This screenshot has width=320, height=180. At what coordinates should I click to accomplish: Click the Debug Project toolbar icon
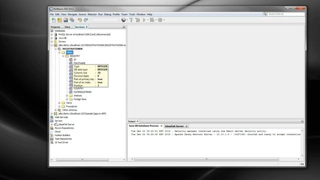coord(152,20)
